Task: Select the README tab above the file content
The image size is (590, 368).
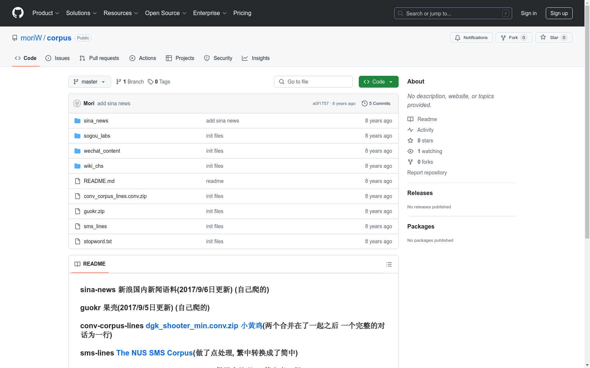Action: coord(90,264)
